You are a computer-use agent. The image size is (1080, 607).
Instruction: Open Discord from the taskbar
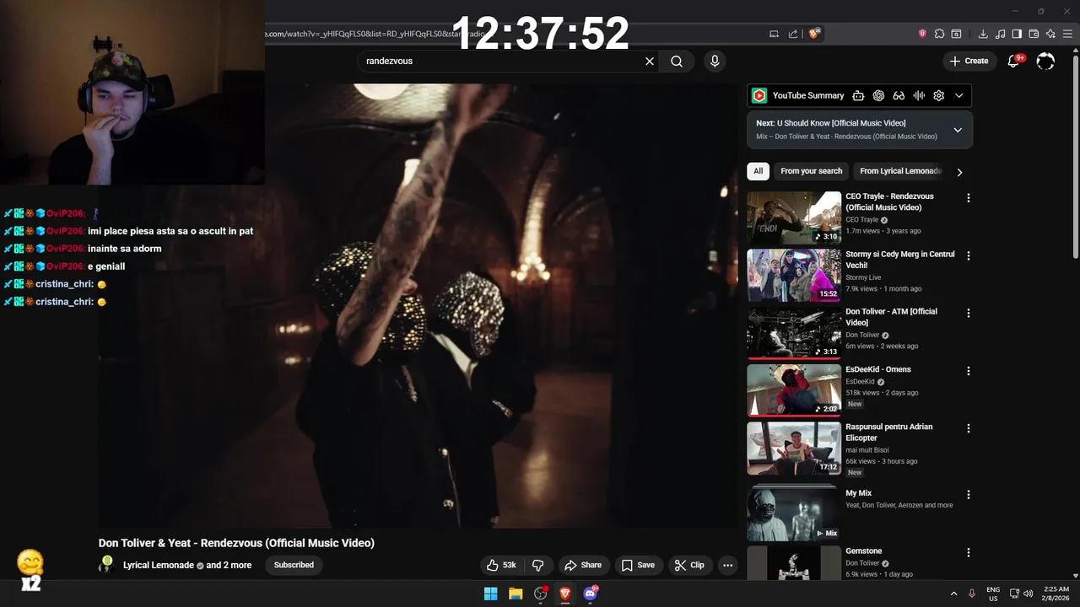591,594
